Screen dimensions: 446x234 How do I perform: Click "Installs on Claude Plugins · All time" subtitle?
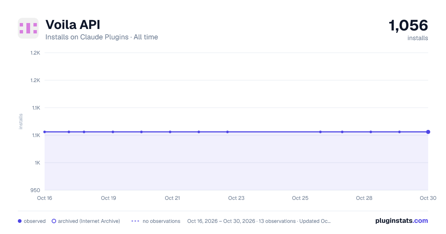pos(101,37)
